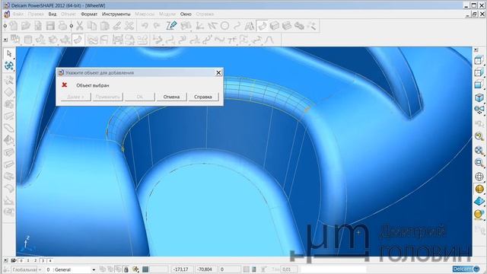Click X coordinate field -173,17

(x=183, y=269)
